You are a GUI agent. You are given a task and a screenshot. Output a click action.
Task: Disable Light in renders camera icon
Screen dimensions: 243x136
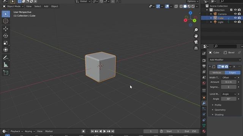click(x=239, y=22)
